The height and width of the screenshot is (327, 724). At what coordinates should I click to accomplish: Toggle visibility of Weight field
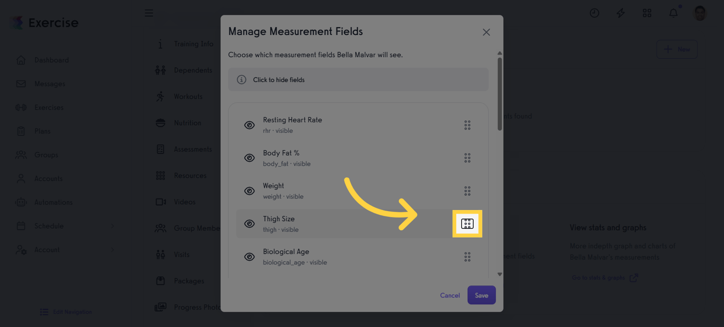coord(249,191)
